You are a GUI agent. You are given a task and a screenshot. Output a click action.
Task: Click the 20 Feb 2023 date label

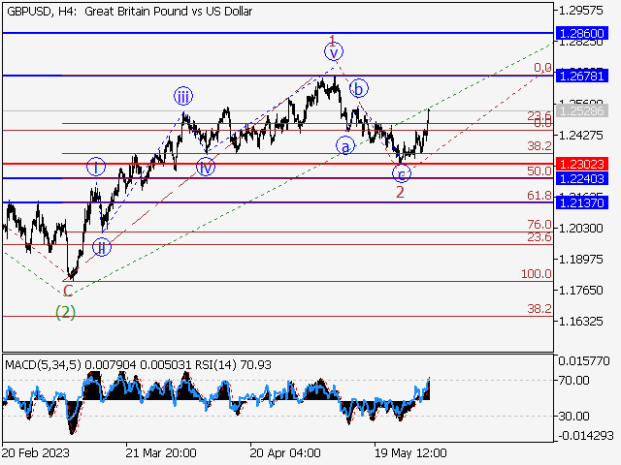36,452
